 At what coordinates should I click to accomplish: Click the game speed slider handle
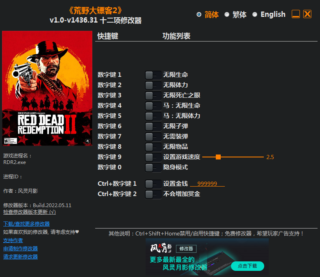pyautogui.click(x=218, y=157)
